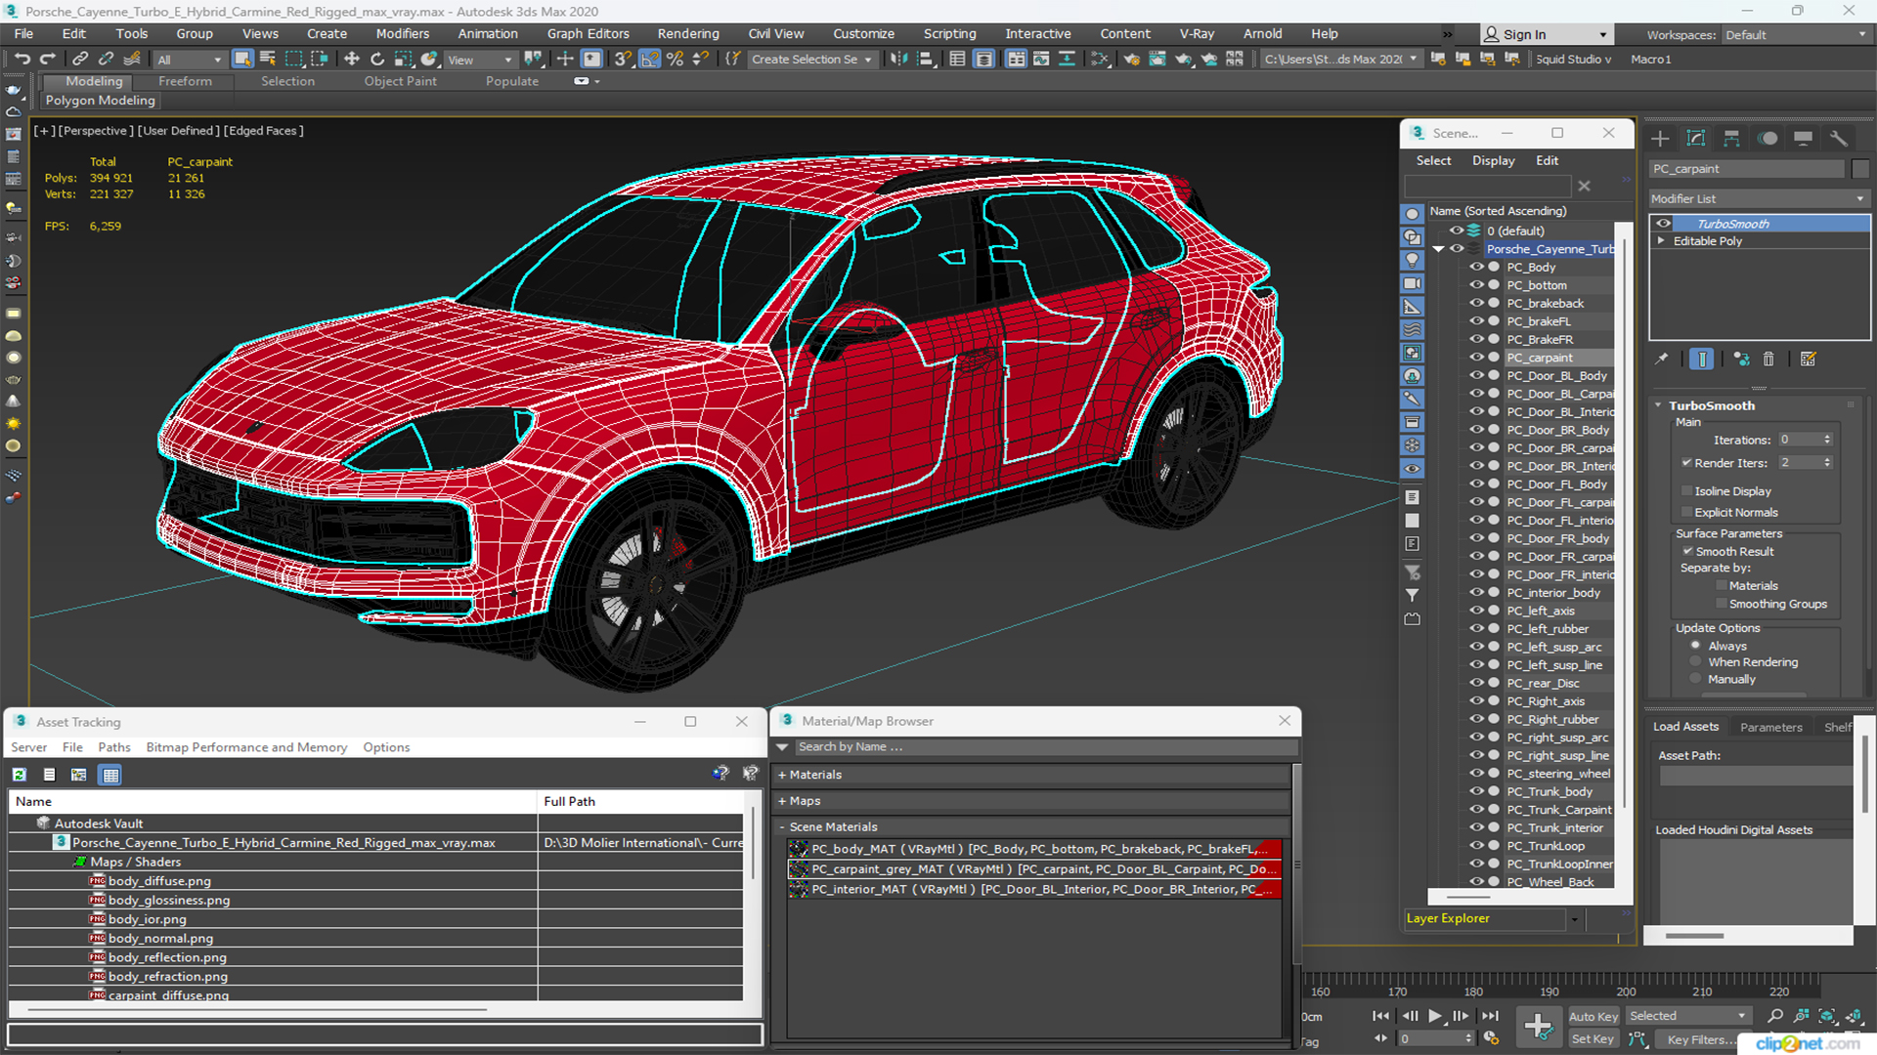Open the View reference coordinate dropdown
Viewport: 1877px width, 1055px height.
(x=479, y=60)
